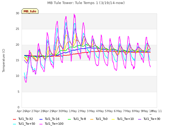173x129 pixels.
Task: Select the Tul1_Tw+10 legend label
Action: [x=125, y=119]
